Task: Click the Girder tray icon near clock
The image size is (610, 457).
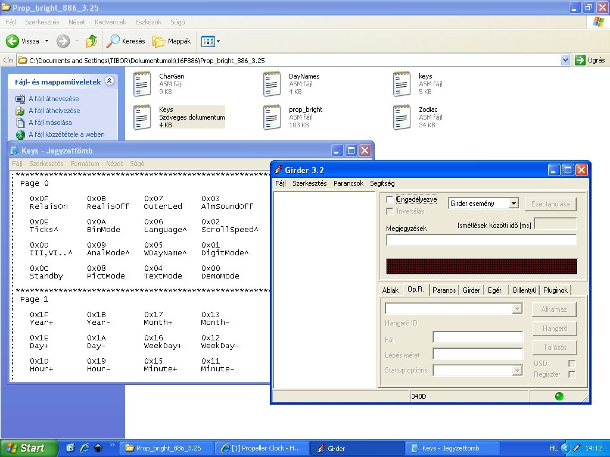Action: click(x=577, y=448)
